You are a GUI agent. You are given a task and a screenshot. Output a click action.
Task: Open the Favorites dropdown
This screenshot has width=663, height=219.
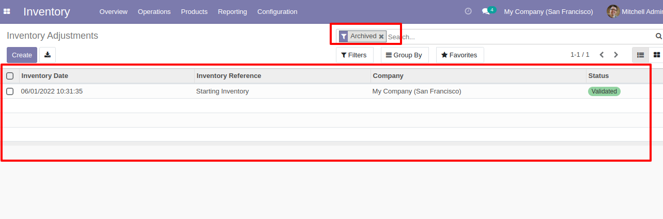click(x=460, y=55)
